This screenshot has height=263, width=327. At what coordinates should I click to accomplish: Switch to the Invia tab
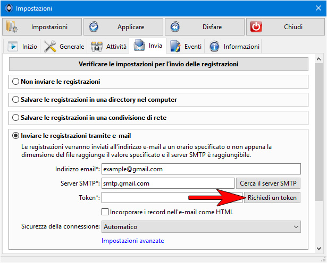pyautogui.click(x=148, y=46)
